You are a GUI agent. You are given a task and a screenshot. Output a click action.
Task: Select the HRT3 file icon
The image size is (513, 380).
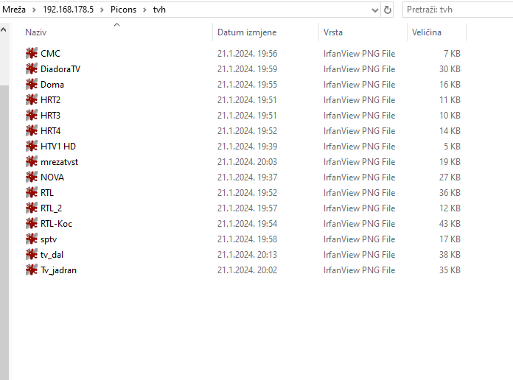click(32, 115)
